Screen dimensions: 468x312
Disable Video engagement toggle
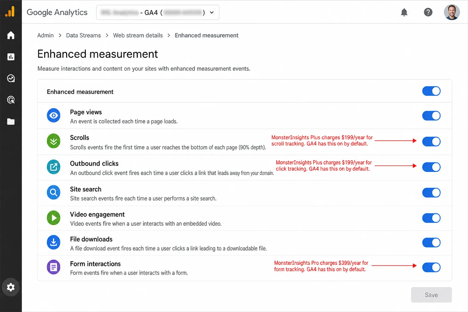(431, 218)
